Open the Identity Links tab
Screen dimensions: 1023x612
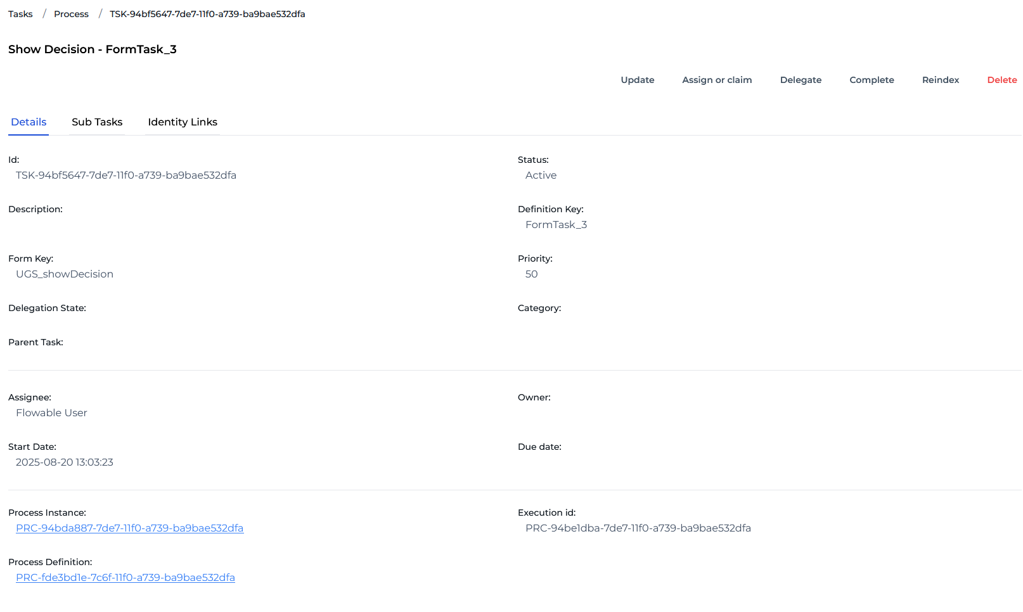click(x=182, y=122)
